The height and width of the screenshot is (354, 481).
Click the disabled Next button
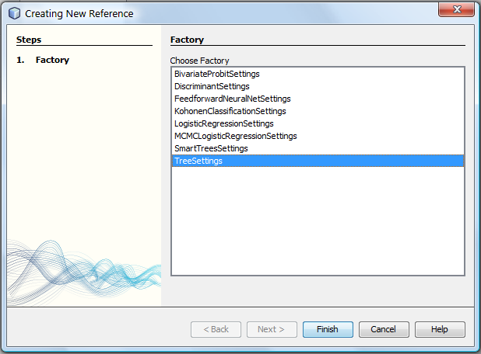tap(272, 329)
